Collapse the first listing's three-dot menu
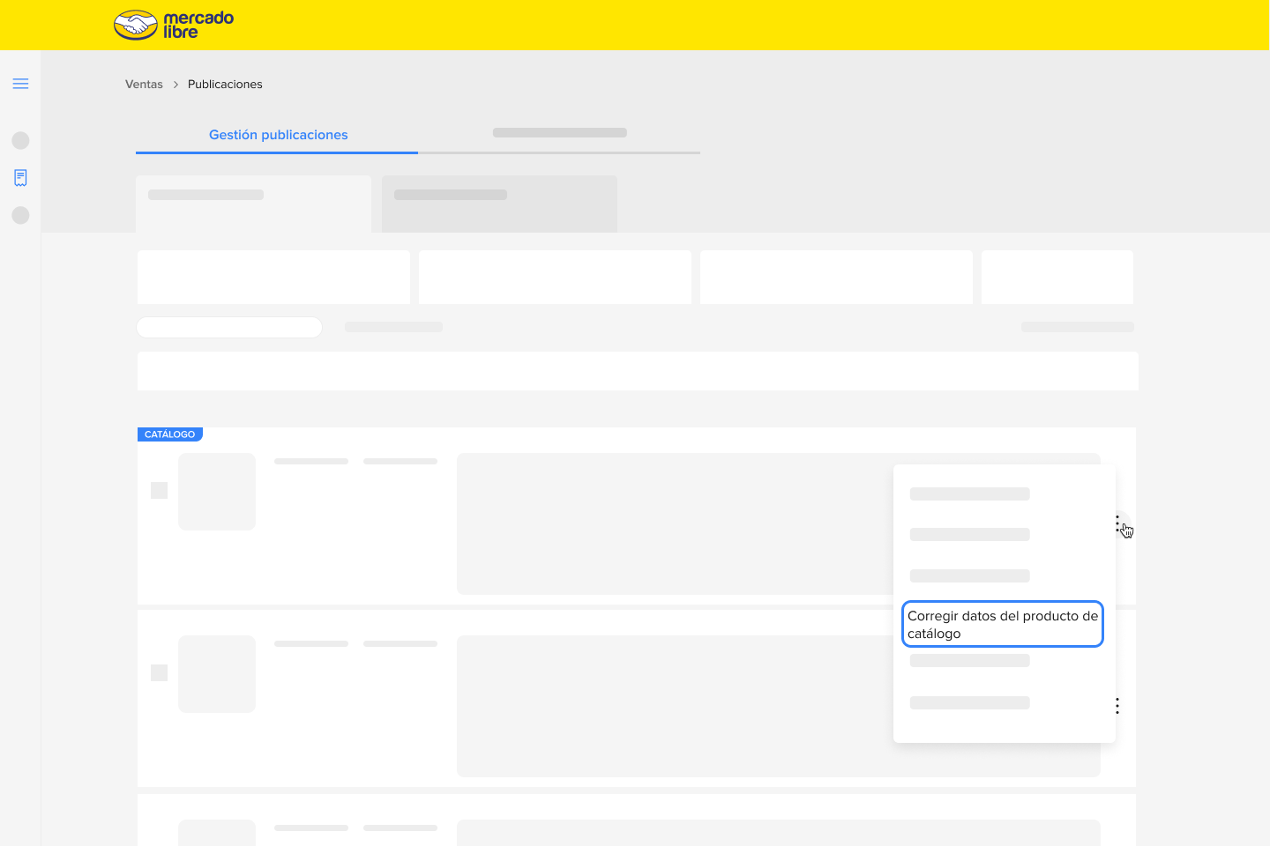 (1117, 524)
